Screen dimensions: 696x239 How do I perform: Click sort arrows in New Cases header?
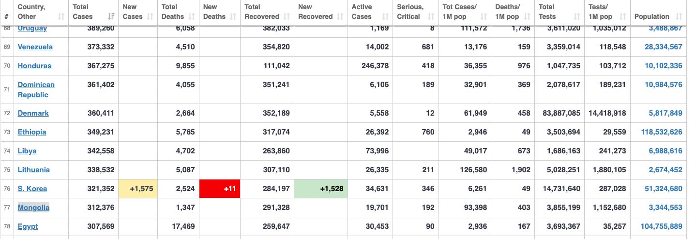[x=150, y=17]
